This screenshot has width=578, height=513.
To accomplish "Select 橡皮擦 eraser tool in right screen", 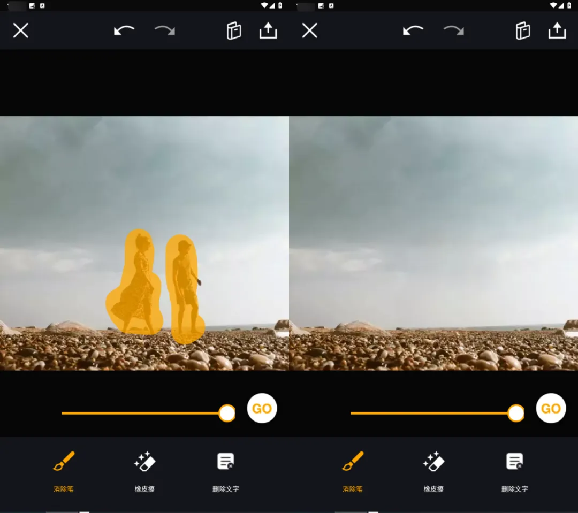I will pos(433,471).
